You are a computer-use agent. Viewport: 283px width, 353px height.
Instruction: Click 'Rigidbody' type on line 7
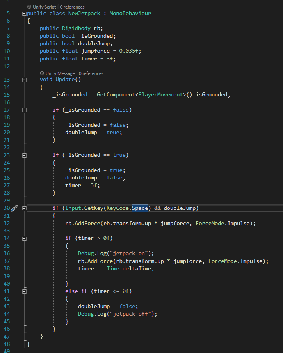pos(76,28)
